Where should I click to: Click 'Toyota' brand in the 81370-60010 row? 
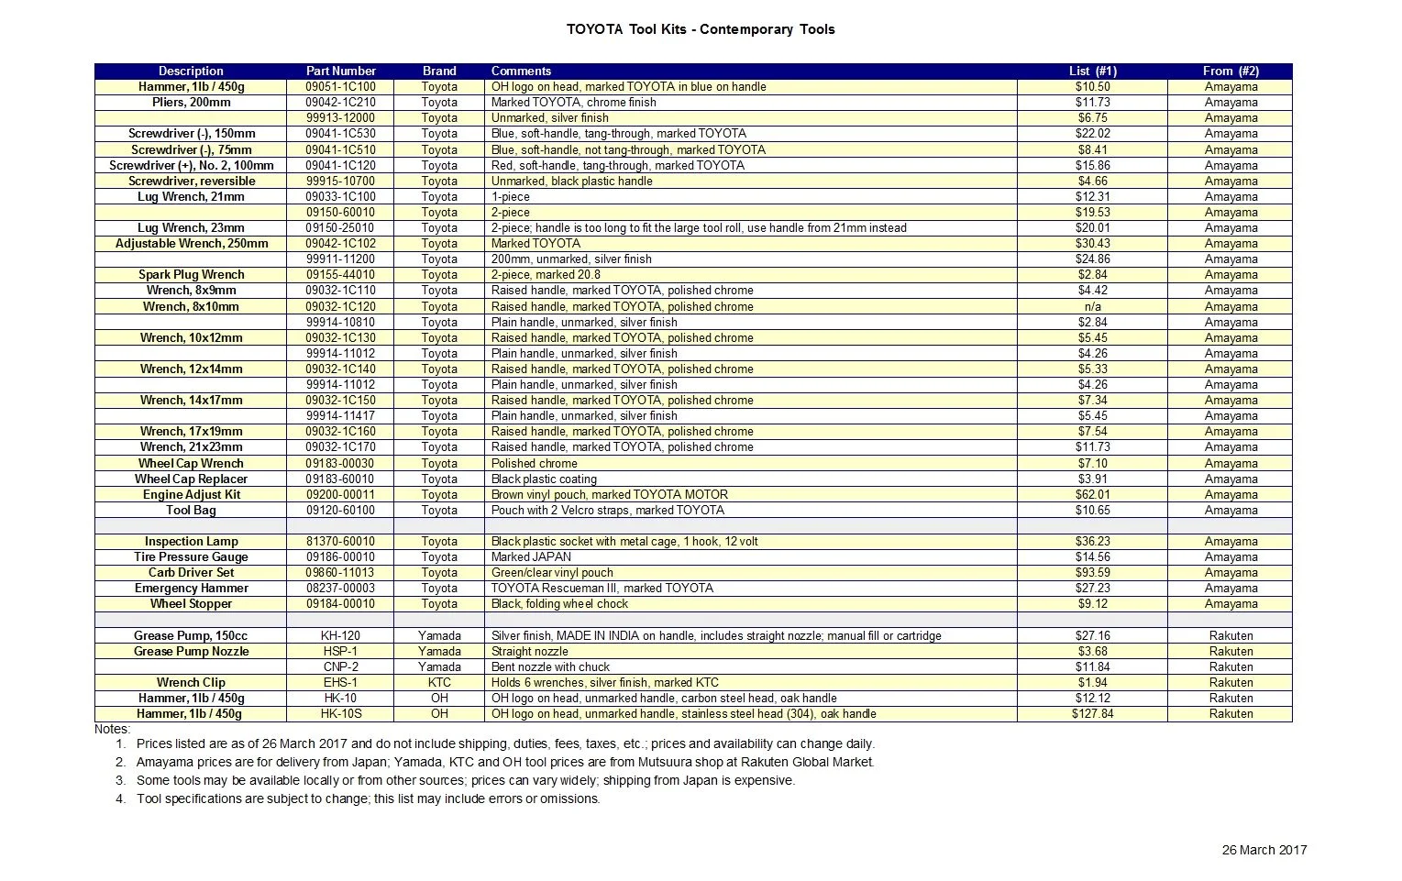(439, 541)
